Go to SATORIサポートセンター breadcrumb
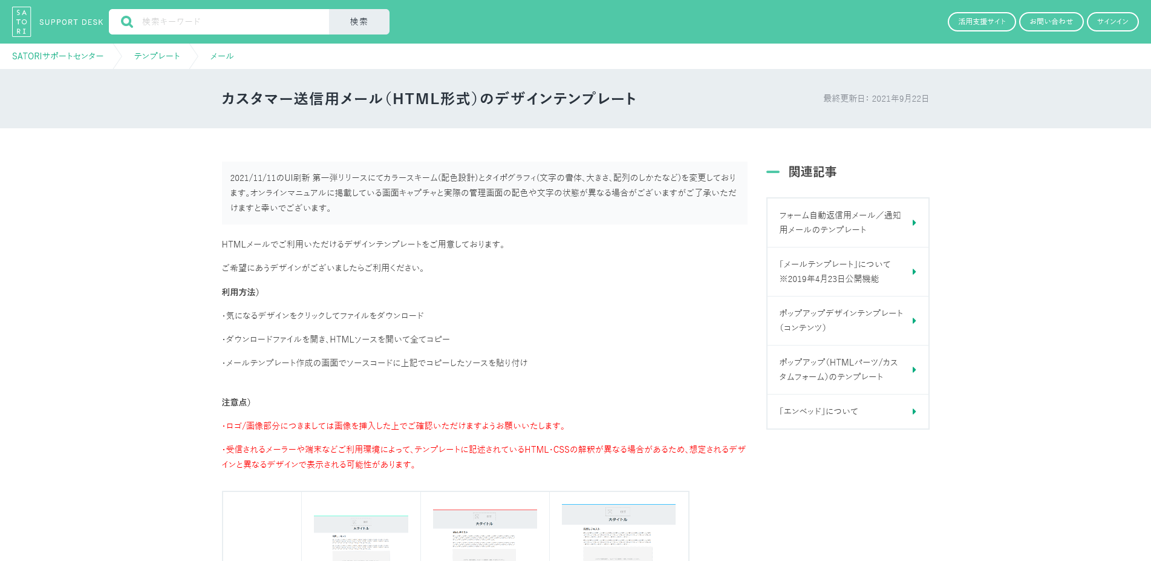 pyautogui.click(x=58, y=56)
